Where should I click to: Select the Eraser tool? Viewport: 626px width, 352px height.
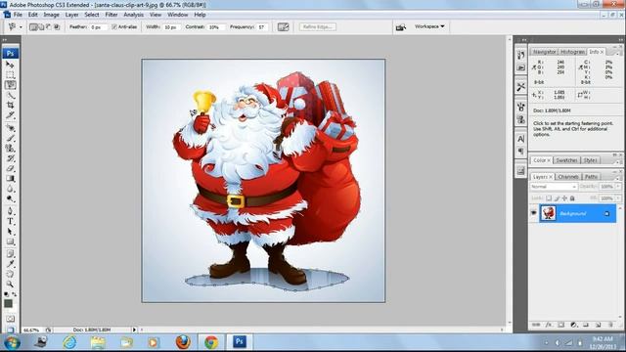click(x=10, y=169)
